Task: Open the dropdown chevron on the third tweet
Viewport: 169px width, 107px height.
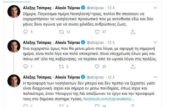Action: click(155, 77)
